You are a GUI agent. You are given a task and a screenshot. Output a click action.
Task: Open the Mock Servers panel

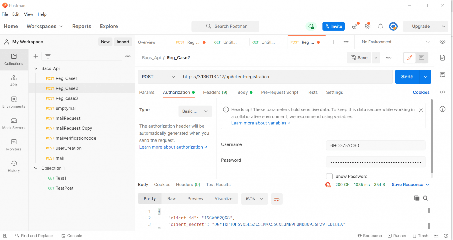14,124
